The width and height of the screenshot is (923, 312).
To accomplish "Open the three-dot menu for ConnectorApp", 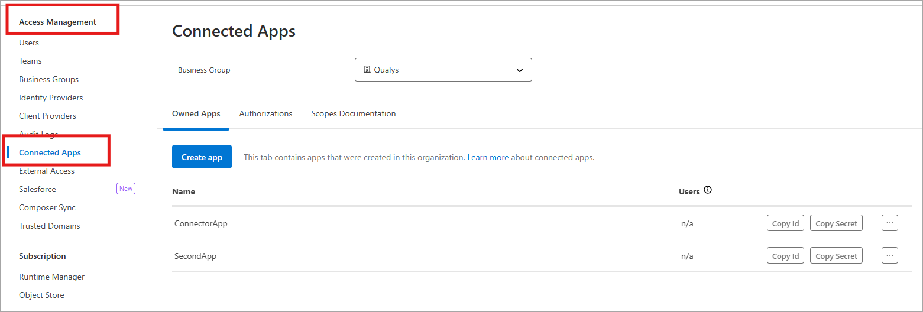I will [x=889, y=223].
